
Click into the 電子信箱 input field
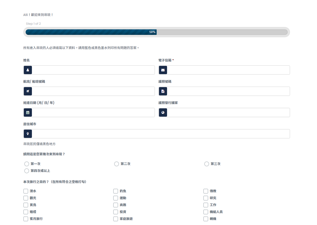[228, 70]
